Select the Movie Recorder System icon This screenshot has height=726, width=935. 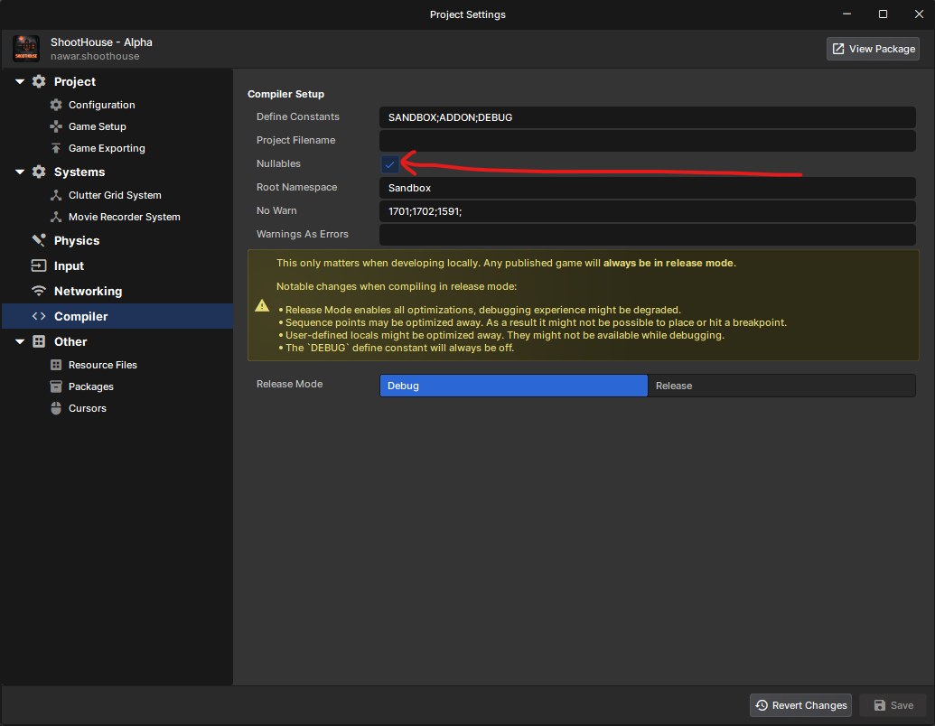56,217
